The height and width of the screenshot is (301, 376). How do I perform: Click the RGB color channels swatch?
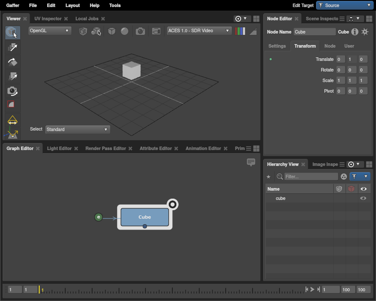pyautogui.click(x=240, y=31)
